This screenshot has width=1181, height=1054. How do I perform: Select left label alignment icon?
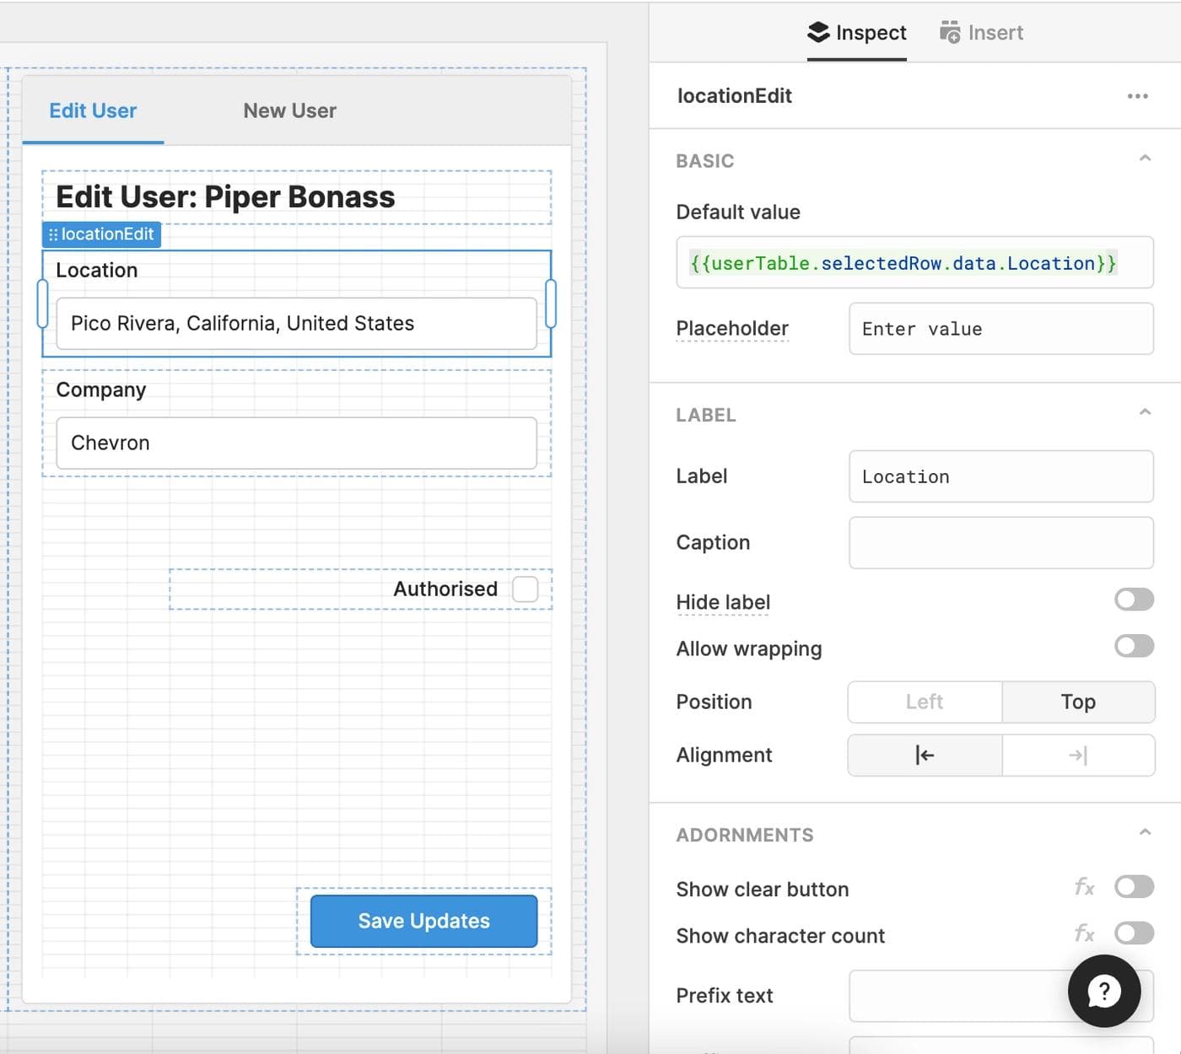pos(925,756)
